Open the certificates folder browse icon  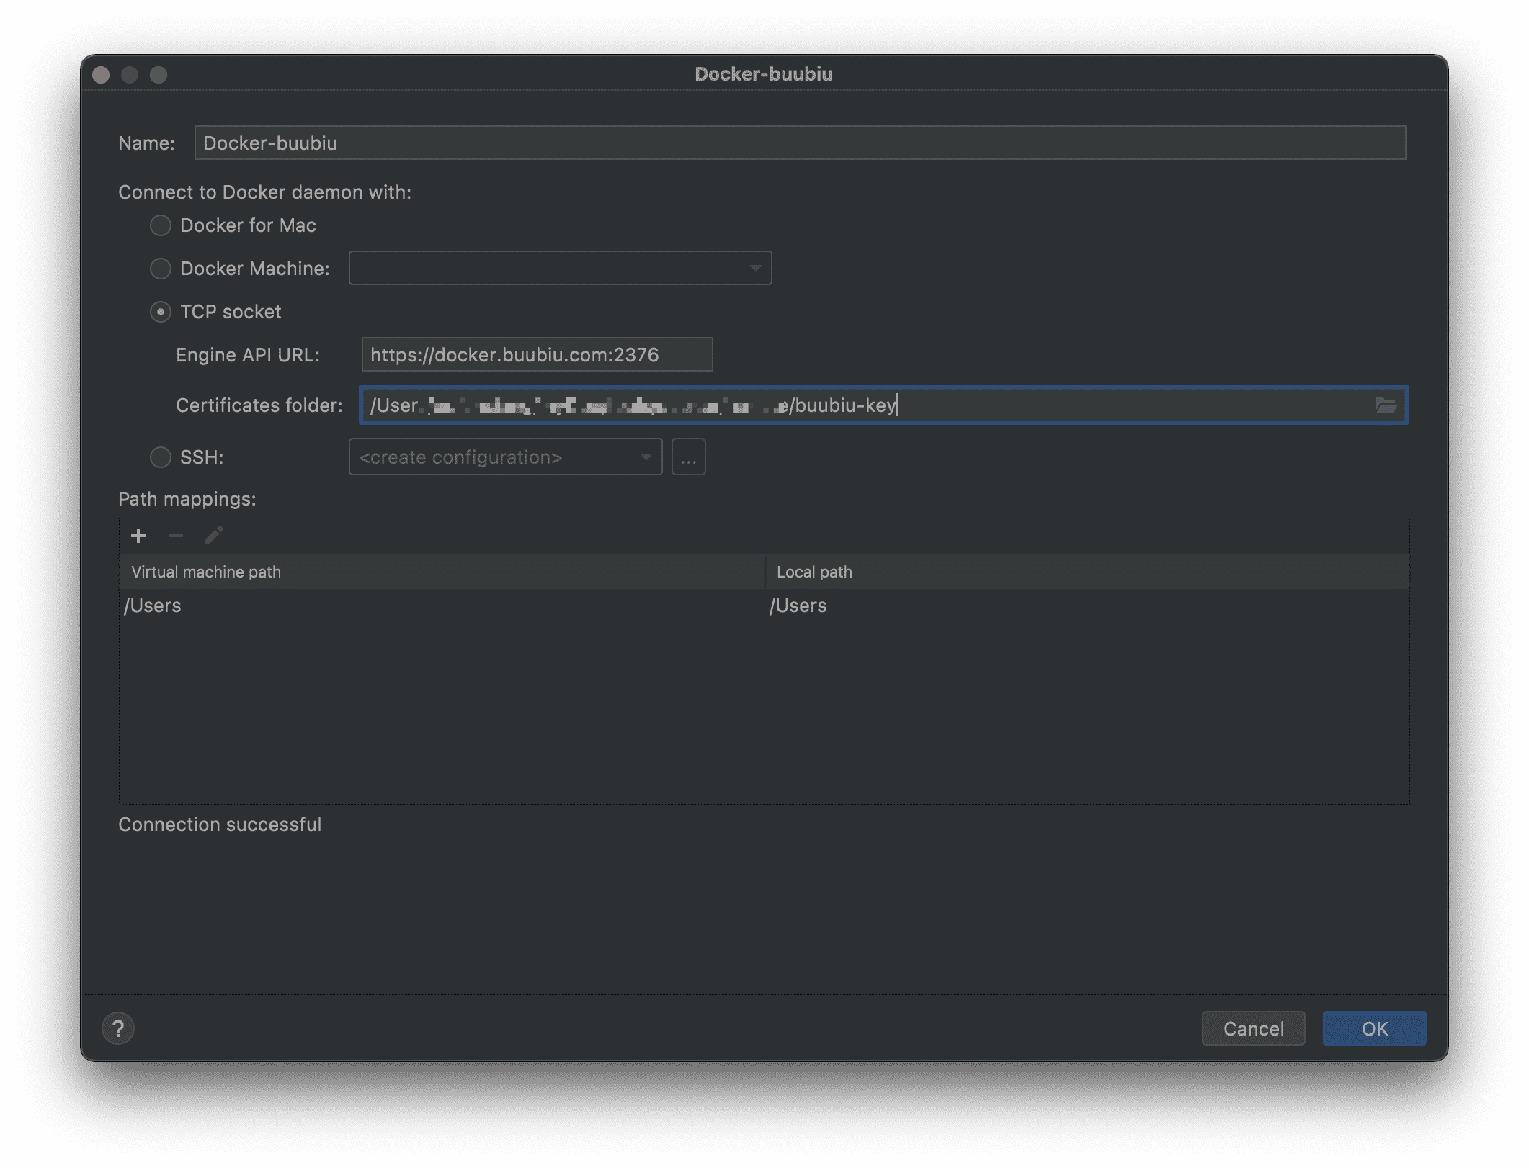coord(1386,405)
